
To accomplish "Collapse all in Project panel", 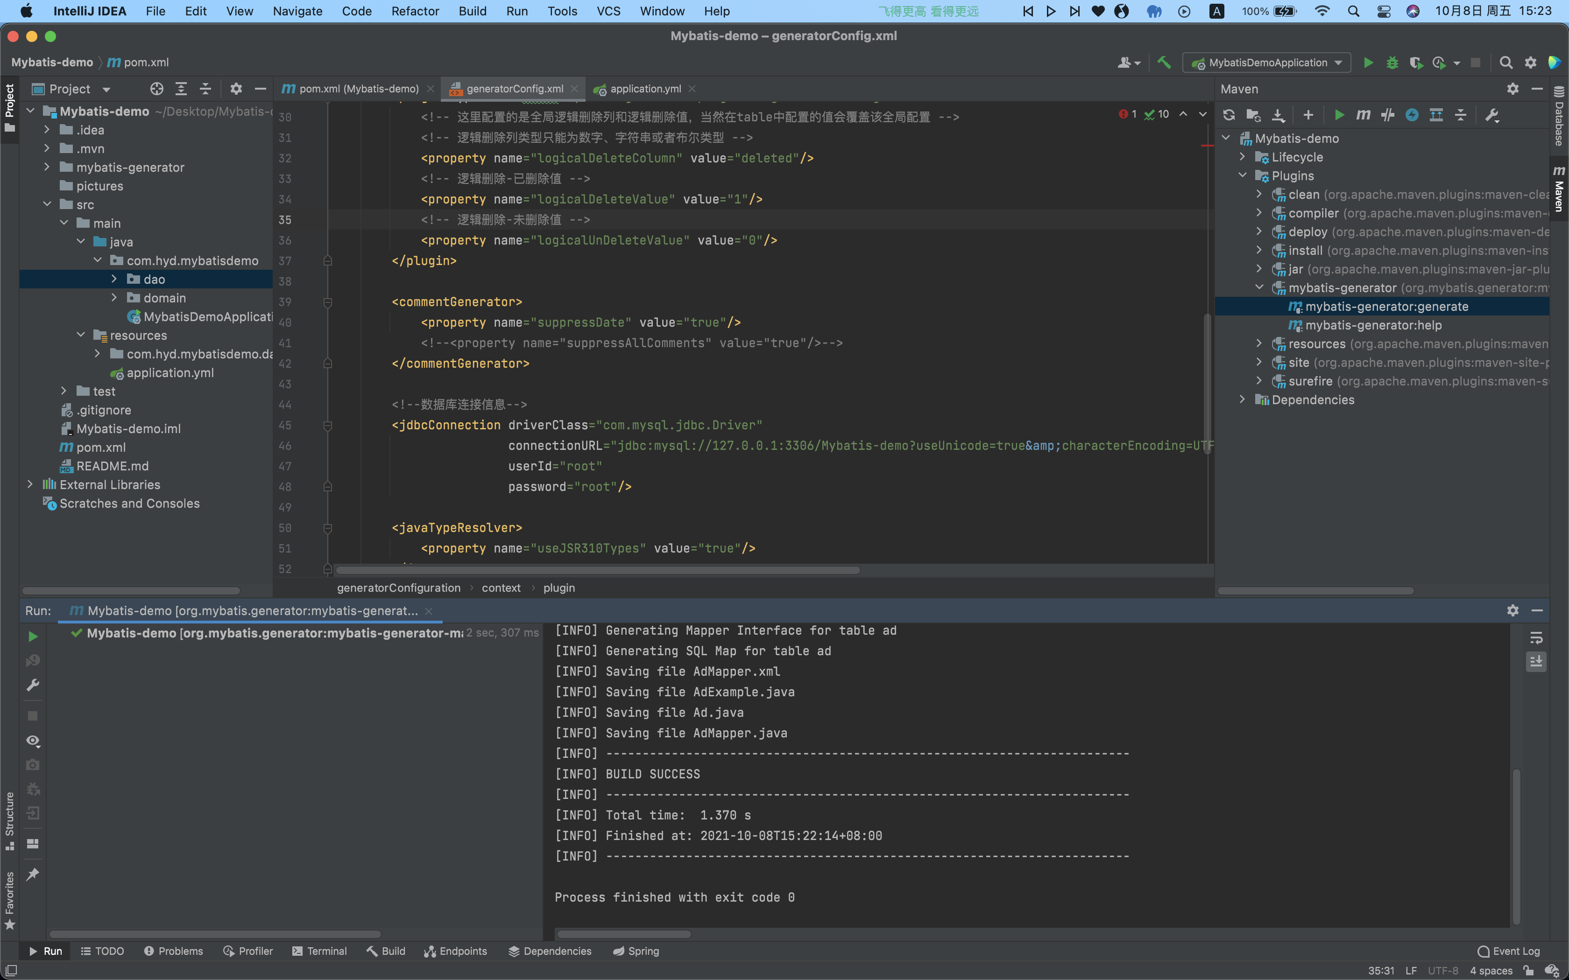I will (x=205, y=89).
